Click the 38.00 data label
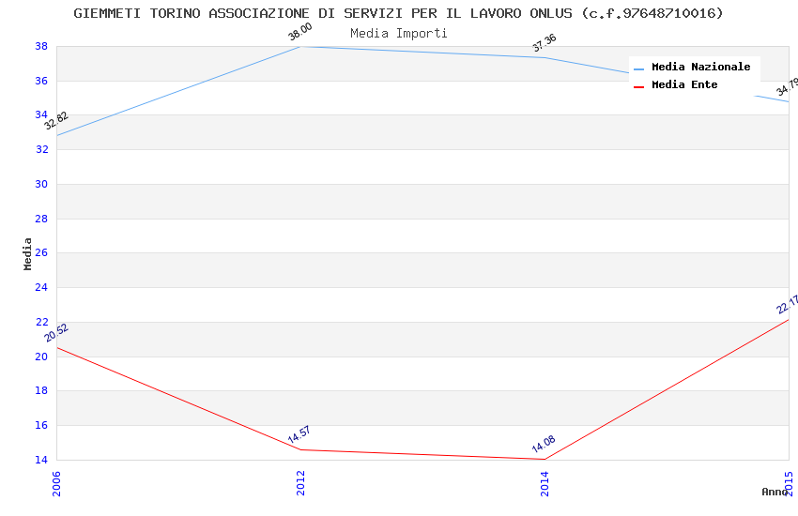 point(300,32)
